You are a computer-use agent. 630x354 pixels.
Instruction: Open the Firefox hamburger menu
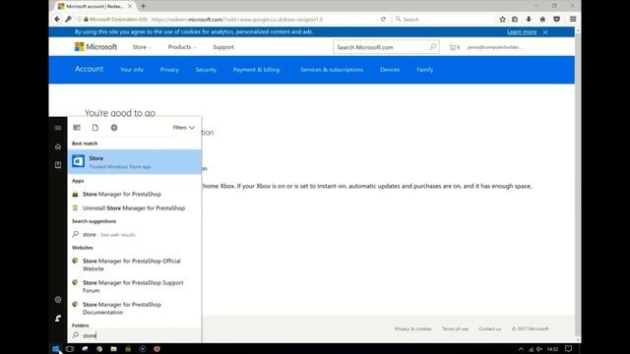(573, 20)
